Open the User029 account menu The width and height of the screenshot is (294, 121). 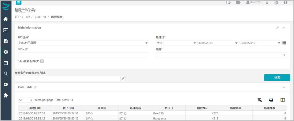pos(253,2)
